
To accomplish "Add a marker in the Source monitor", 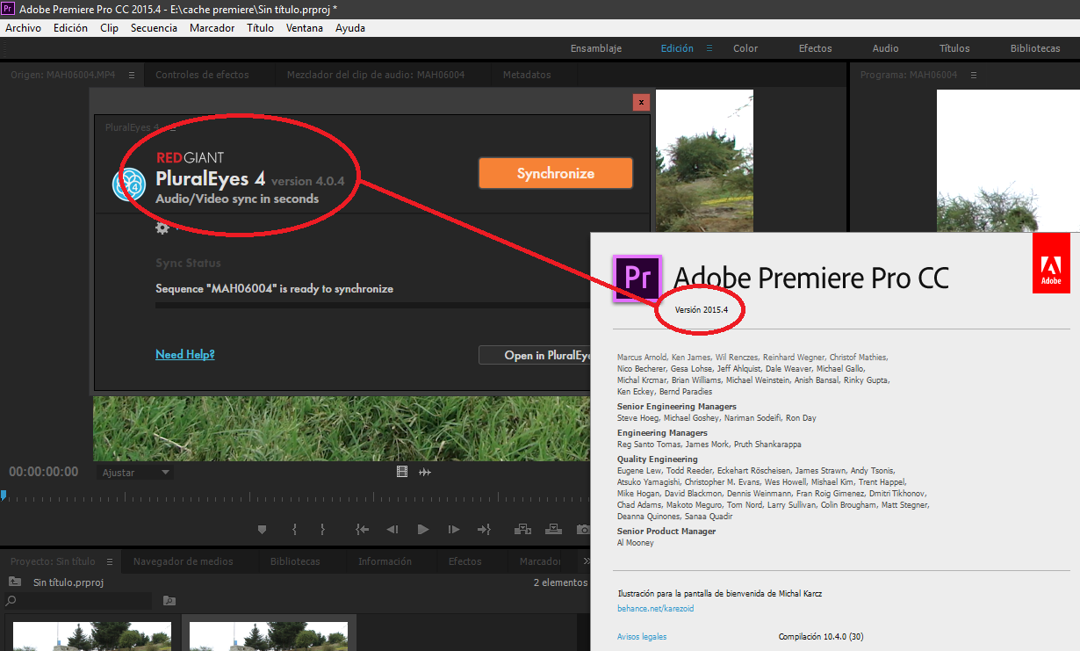I will tap(262, 529).
